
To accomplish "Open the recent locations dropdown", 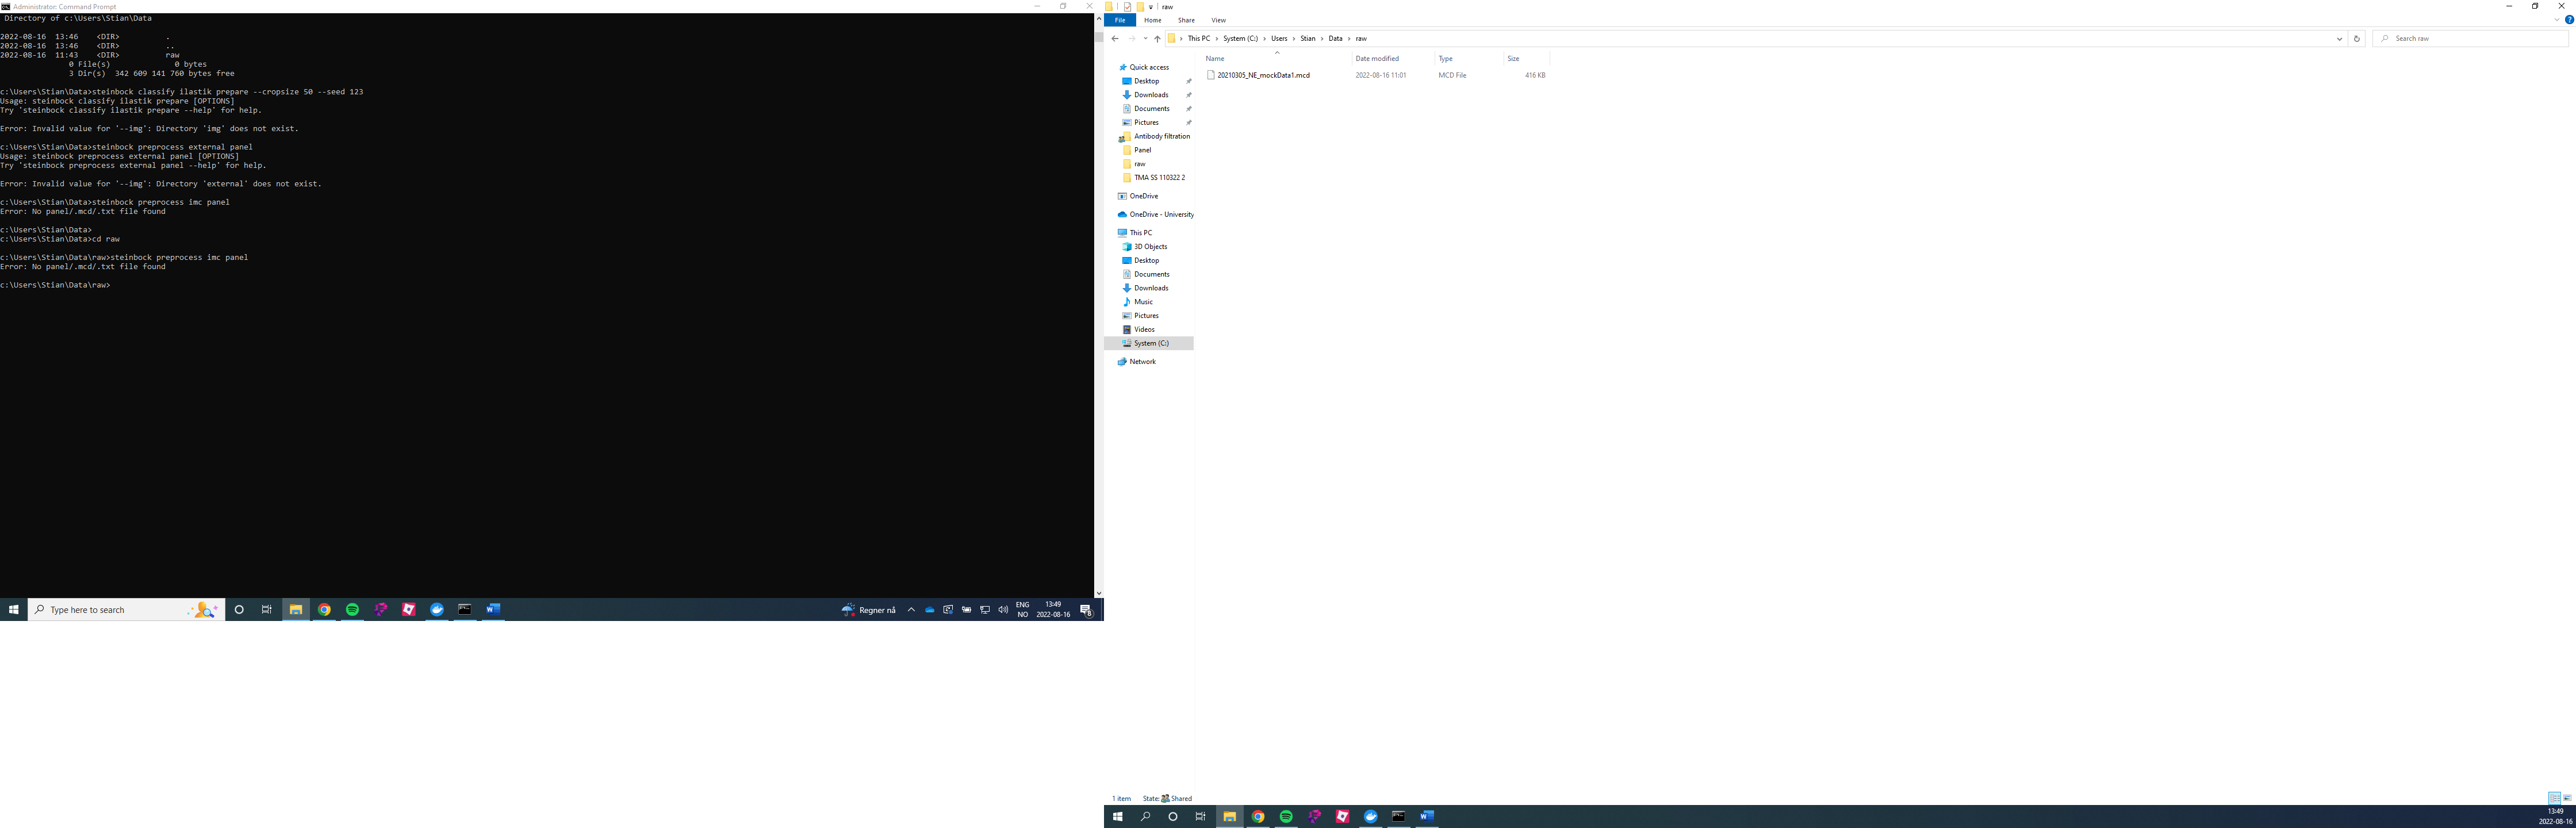I will (1145, 39).
